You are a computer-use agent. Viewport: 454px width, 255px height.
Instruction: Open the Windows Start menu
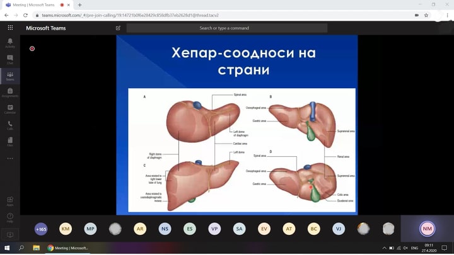click(x=6, y=248)
